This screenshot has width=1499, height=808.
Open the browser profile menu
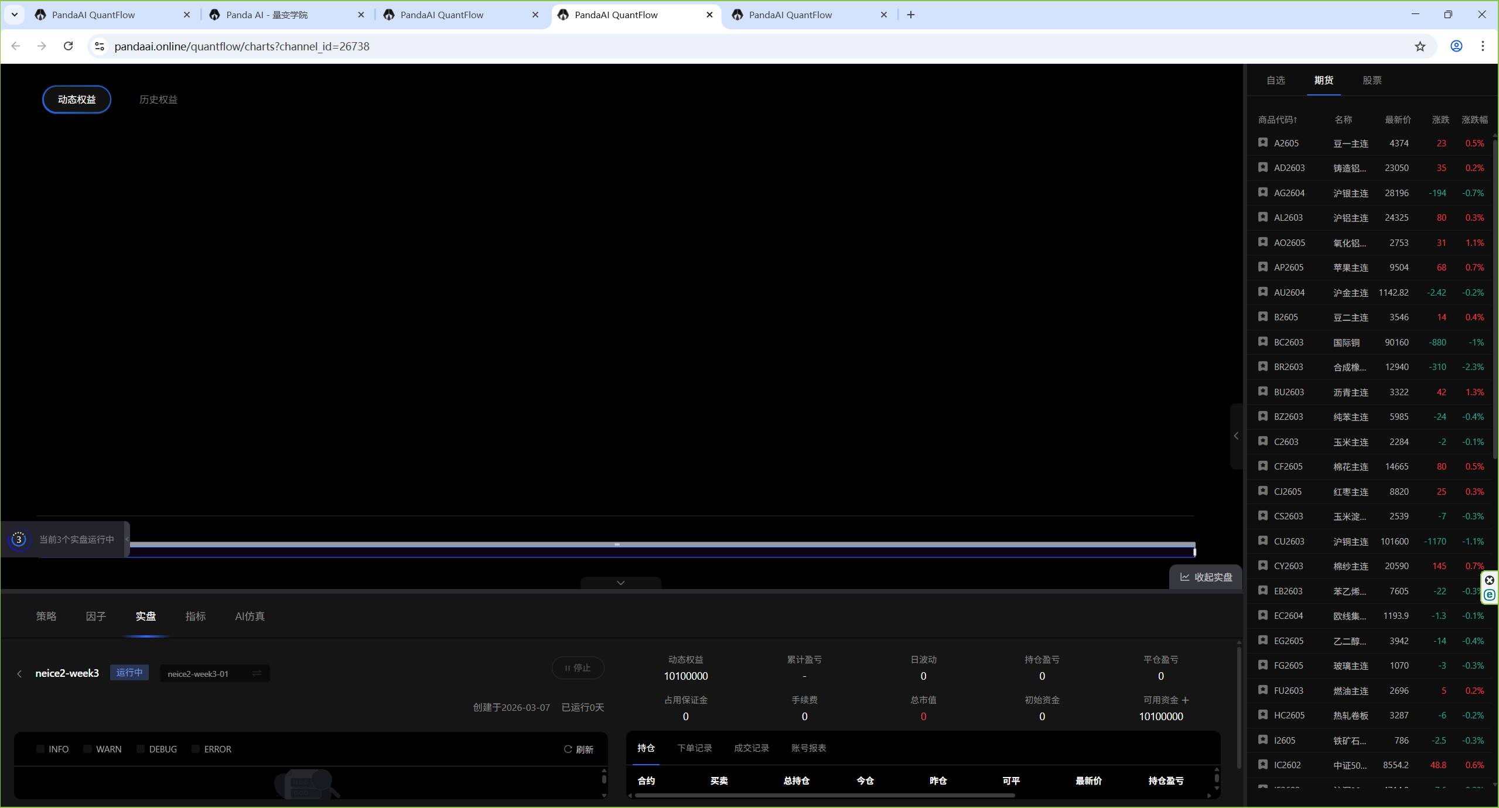click(1456, 46)
